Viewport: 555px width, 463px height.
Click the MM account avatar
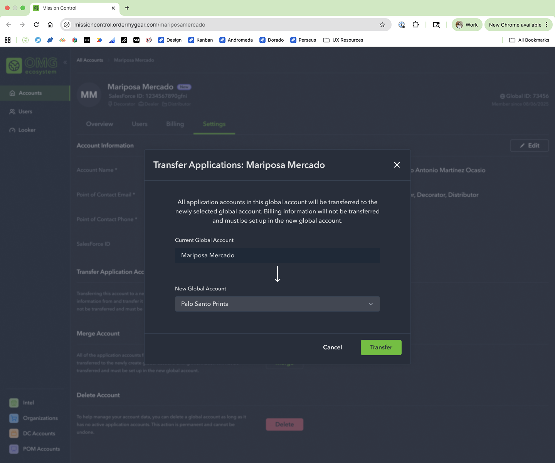coord(89,95)
